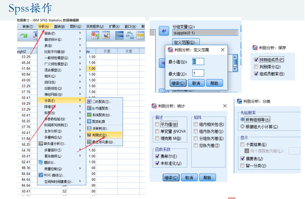Image resolution: width=305 pixels, height=199 pixels.
Task: Expand dimension reduction (降维) submenu
Action: [62, 107]
